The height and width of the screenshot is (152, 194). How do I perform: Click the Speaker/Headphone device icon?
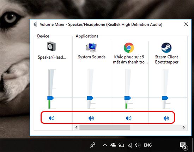(x=51, y=47)
